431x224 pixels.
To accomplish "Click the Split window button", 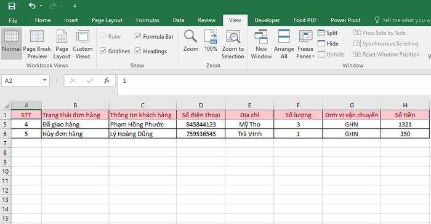I will coord(328,33).
